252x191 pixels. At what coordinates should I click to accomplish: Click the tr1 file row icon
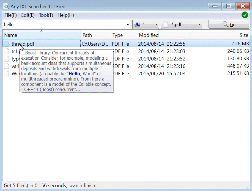[7, 51]
